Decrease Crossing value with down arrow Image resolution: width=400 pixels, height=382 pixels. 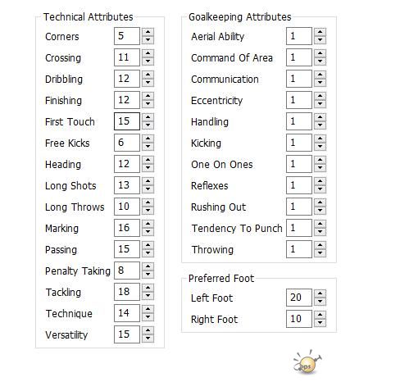point(148,61)
